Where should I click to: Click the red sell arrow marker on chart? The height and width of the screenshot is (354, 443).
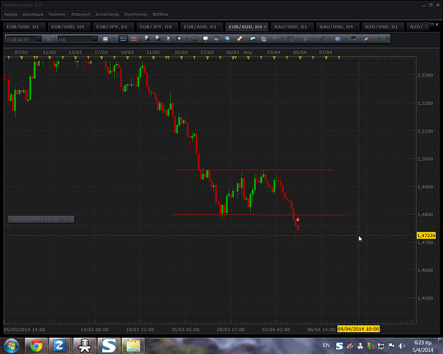pos(298,219)
